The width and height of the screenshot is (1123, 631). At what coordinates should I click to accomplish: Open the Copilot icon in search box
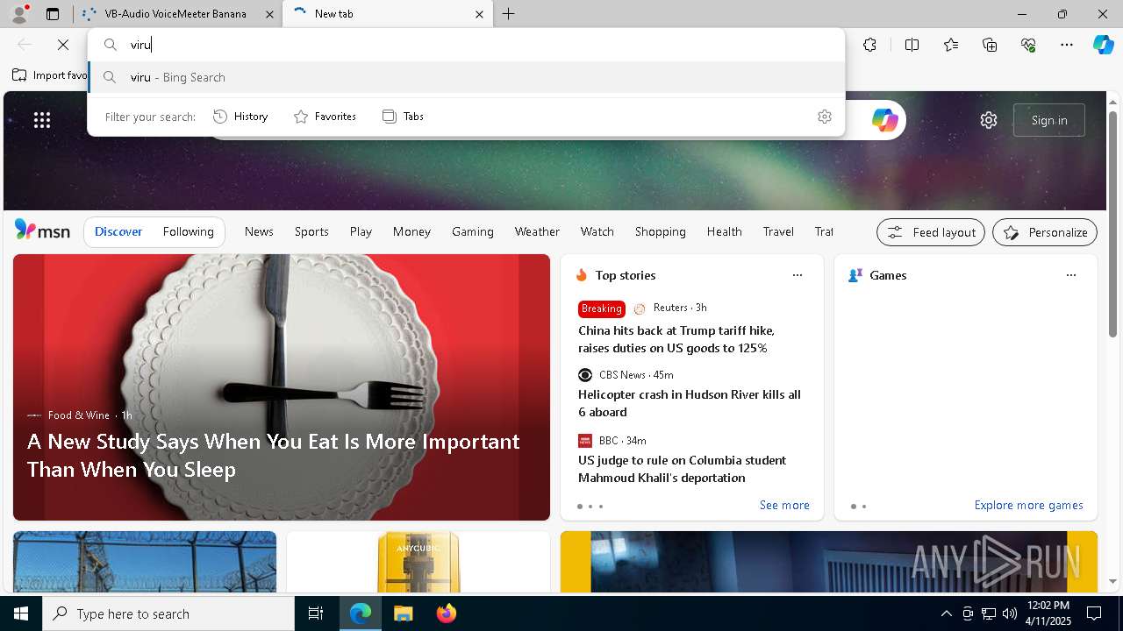pos(884,120)
